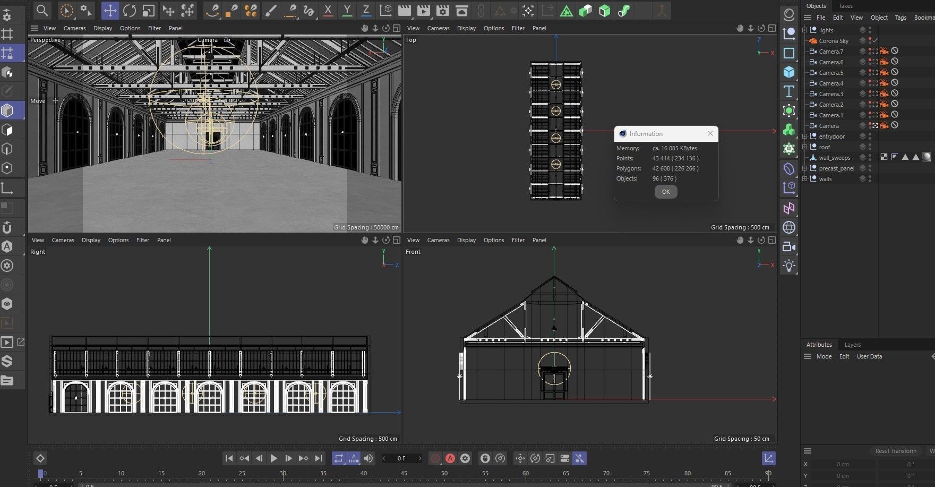Switch to the Takes tab
This screenshot has height=487, width=935.
(x=845, y=6)
